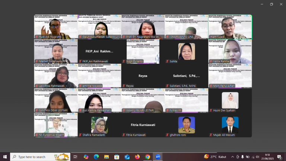Image resolution: width=286 pixels, height=161 pixels.
Task: Select Moh. Fajrul Alfien's video tile
Action: pyautogui.click(x=230, y=76)
